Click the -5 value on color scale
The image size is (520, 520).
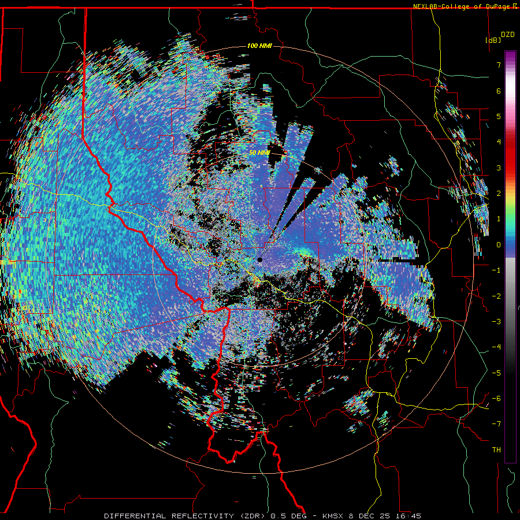[x=496, y=373]
